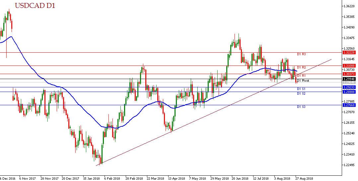The width and height of the screenshot is (358, 181).
Task: Click the 20 Jun 2018 date label
Action: pos(241,178)
